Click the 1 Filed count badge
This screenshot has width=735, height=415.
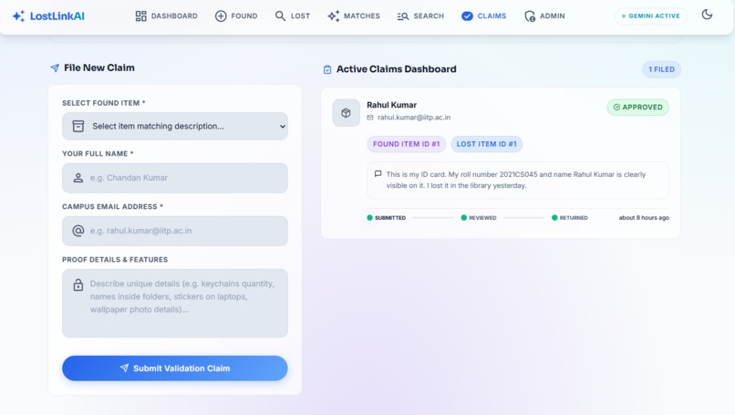661,69
